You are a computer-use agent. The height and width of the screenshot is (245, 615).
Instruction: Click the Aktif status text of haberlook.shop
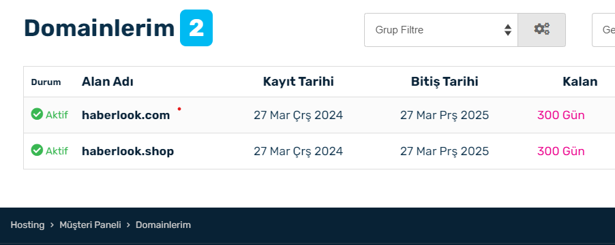coord(57,151)
